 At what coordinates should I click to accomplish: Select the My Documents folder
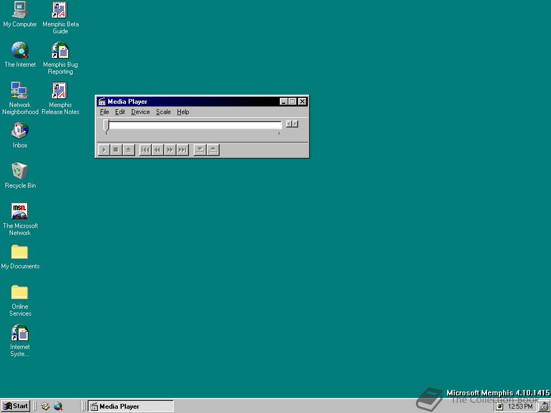point(20,257)
